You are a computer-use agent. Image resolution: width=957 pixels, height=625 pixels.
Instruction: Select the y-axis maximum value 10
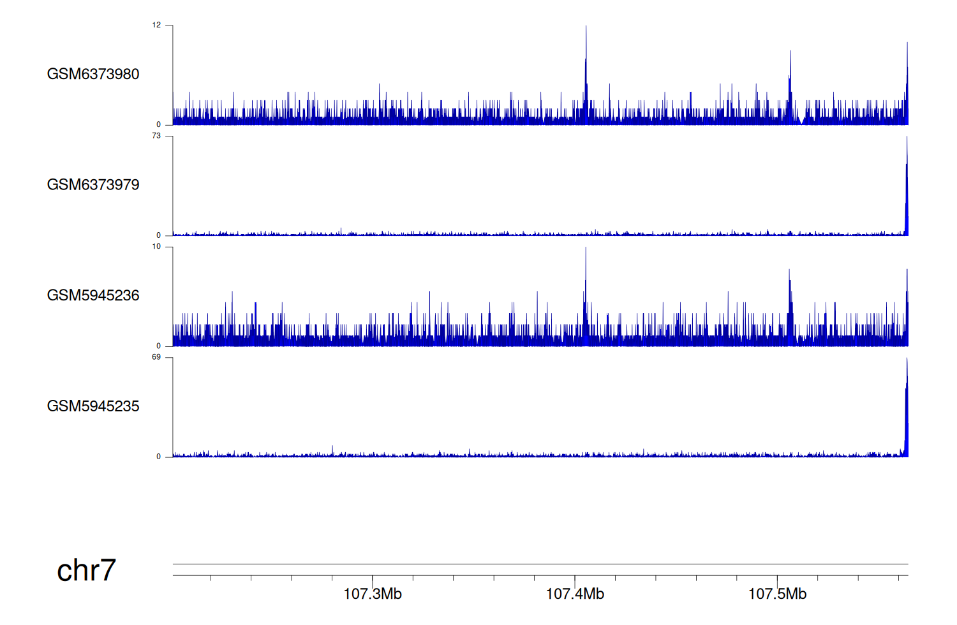tap(156, 247)
